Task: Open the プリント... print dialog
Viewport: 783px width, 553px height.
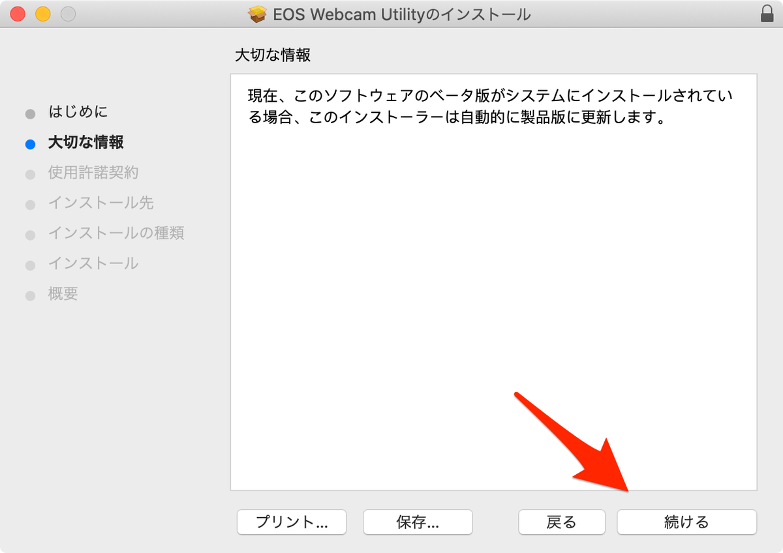Action: (292, 522)
